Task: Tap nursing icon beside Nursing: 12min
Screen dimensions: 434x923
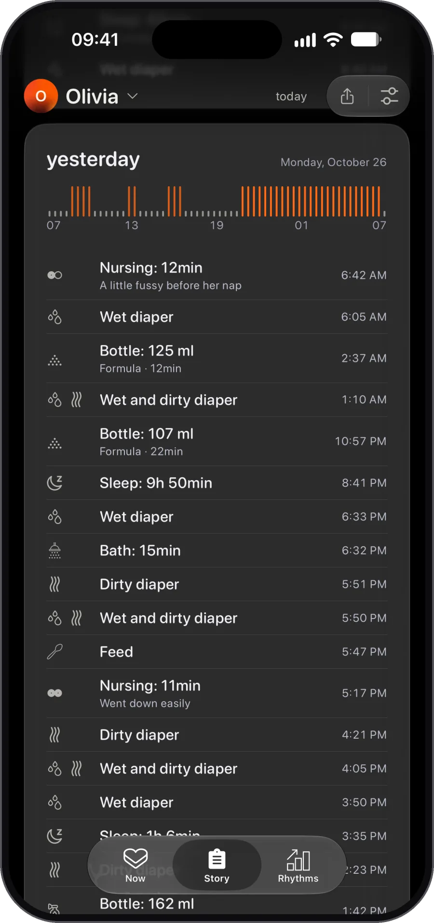Action: [x=54, y=275]
